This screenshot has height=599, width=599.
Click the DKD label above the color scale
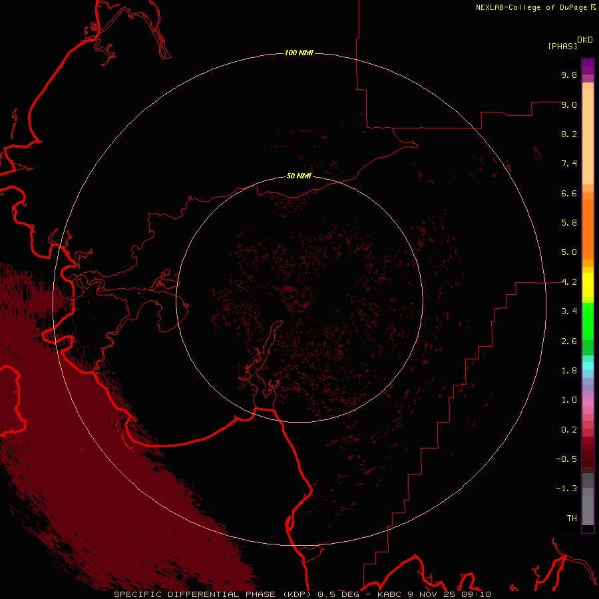(585, 40)
